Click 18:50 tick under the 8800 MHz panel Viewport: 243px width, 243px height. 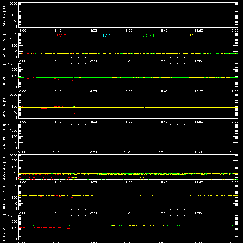coord(199,213)
